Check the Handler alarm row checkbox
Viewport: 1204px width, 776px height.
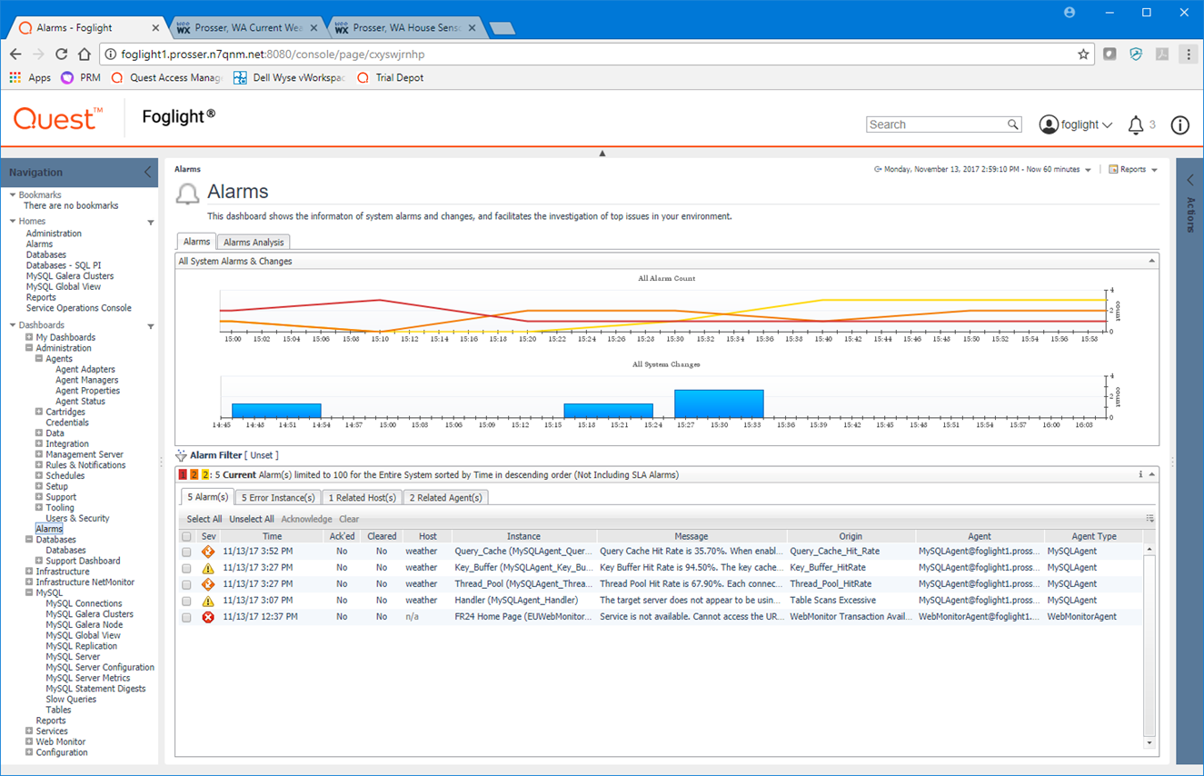pos(186,601)
